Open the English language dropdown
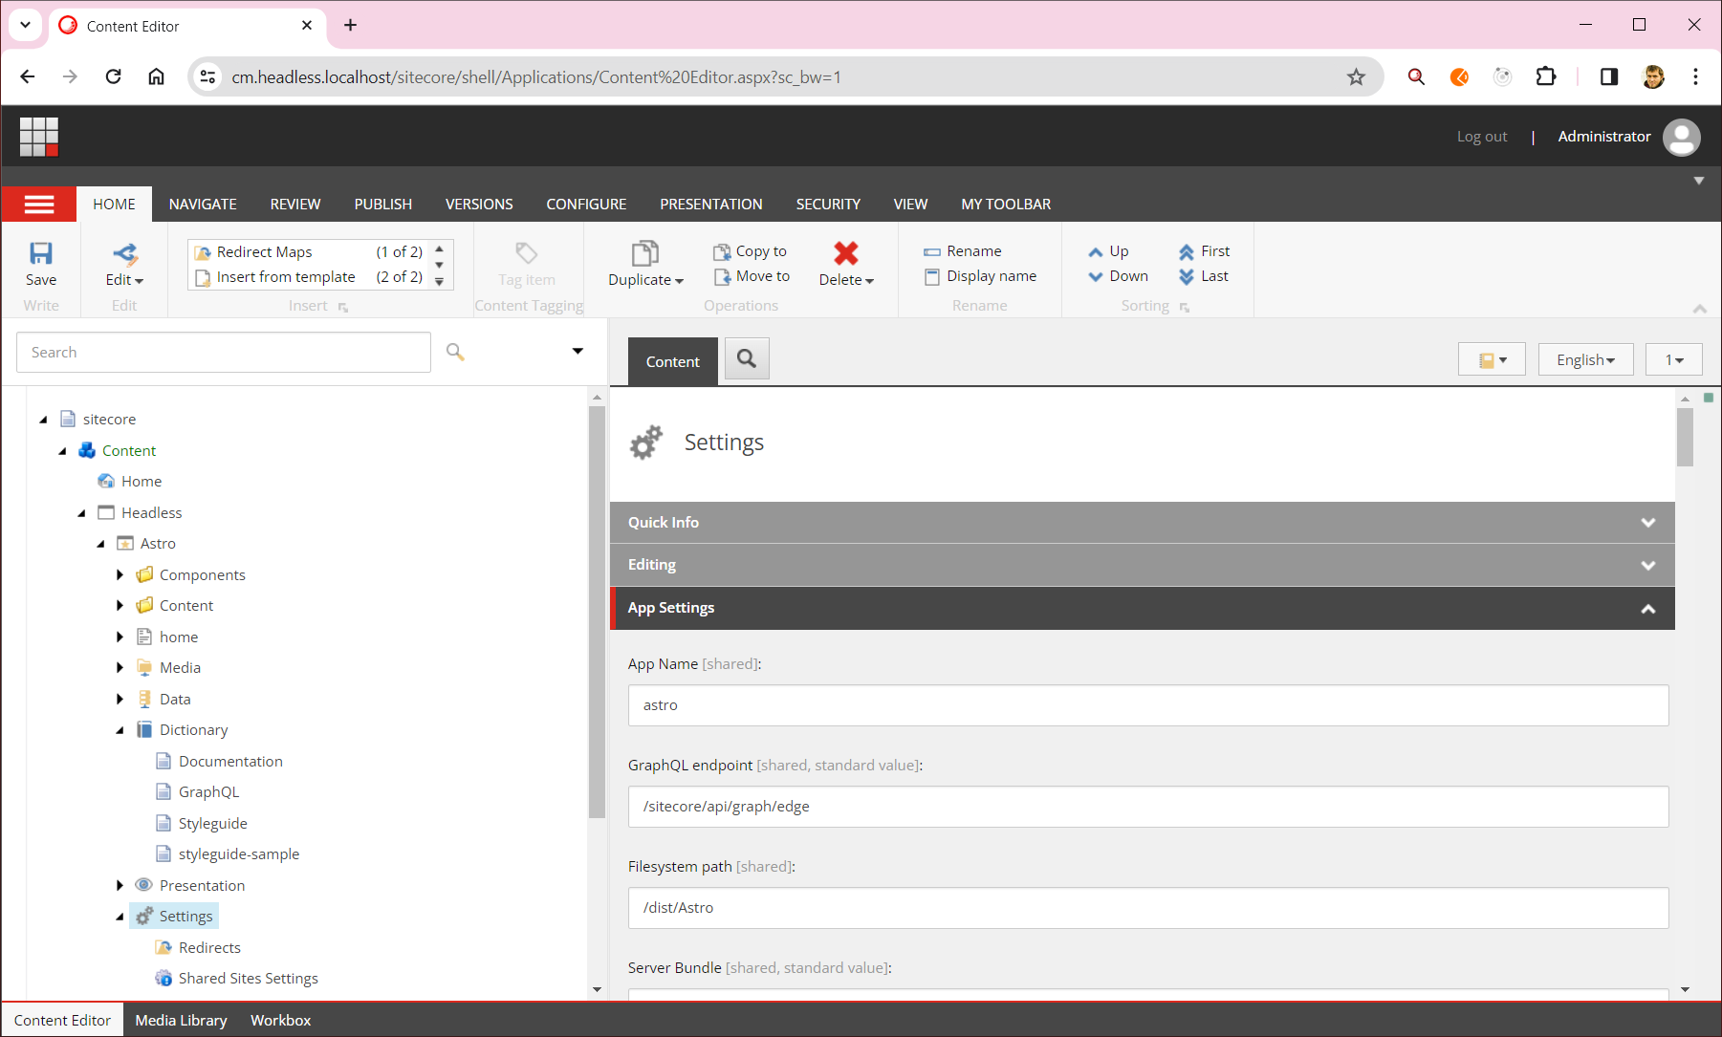The height and width of the screenshot is (1037, 1722). tap(1584, 360)
